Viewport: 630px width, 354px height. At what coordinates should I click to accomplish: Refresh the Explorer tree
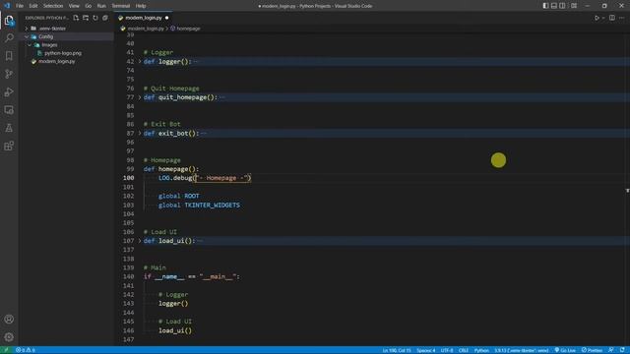point(95,18)
